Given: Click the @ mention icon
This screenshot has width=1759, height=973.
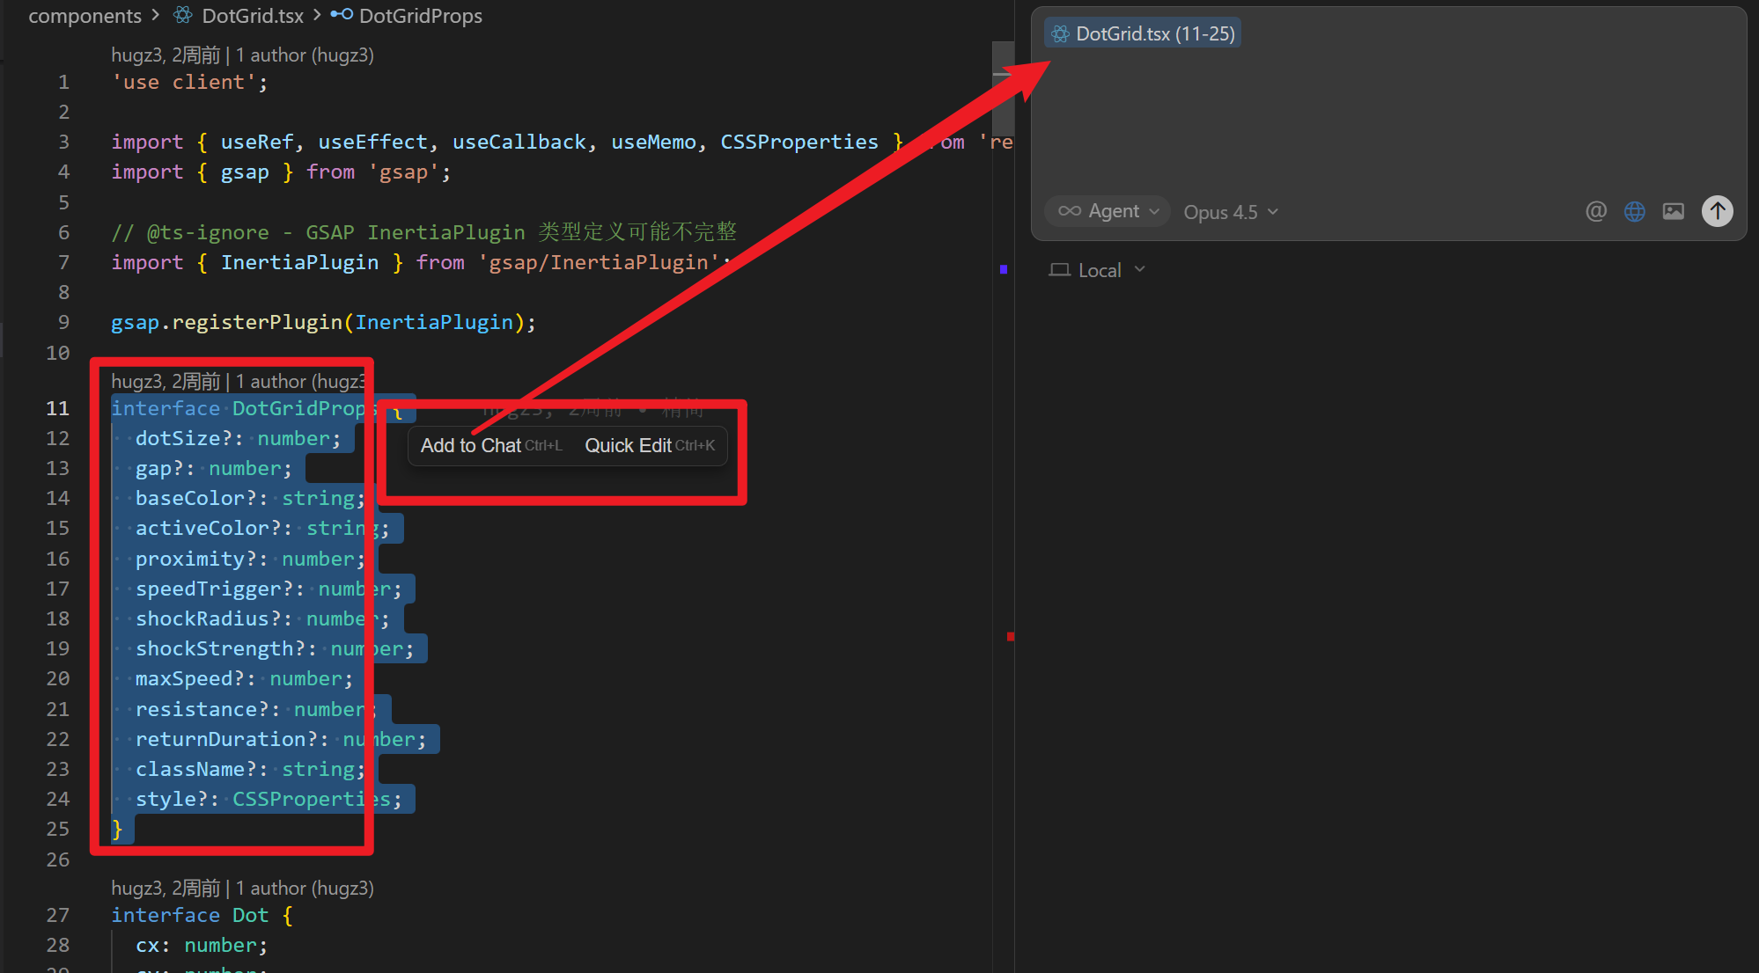Looking at the screenshot, I should coord(1595,211).
